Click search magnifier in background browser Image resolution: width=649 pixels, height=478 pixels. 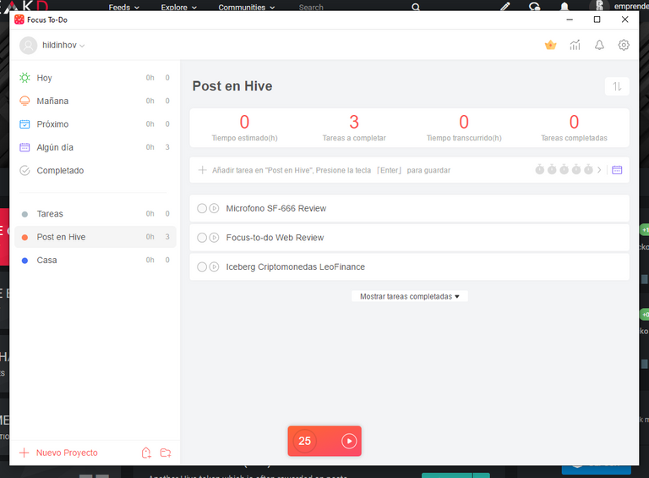416,7
